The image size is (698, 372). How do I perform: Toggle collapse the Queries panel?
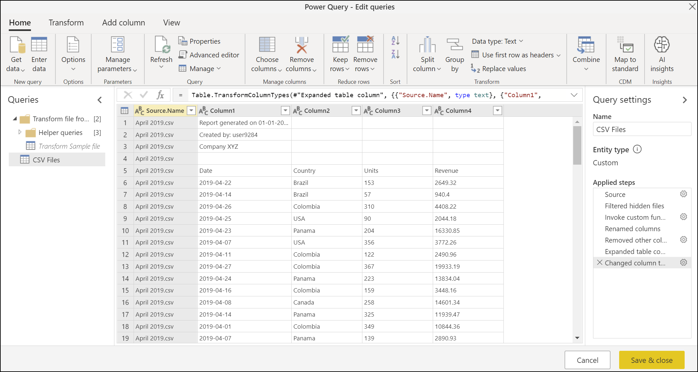102,99
